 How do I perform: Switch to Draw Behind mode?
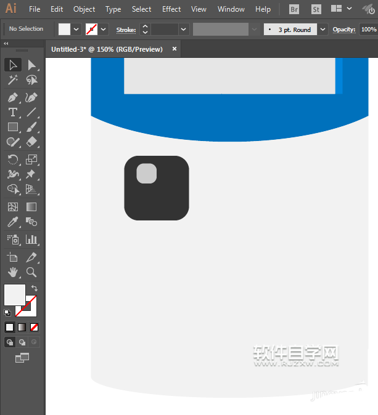[x=22, y=342]
